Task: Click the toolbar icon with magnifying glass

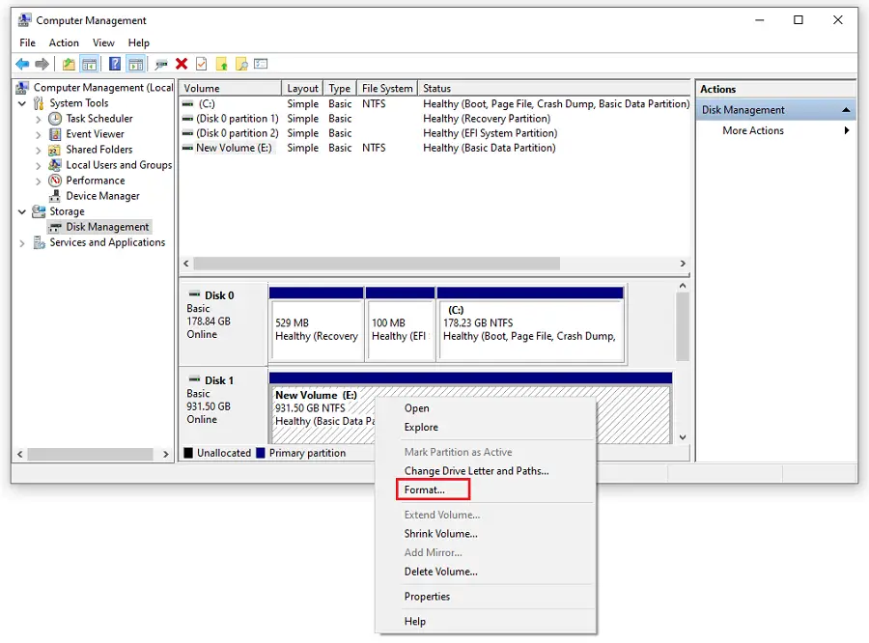Action: click(x=241, y=64)
